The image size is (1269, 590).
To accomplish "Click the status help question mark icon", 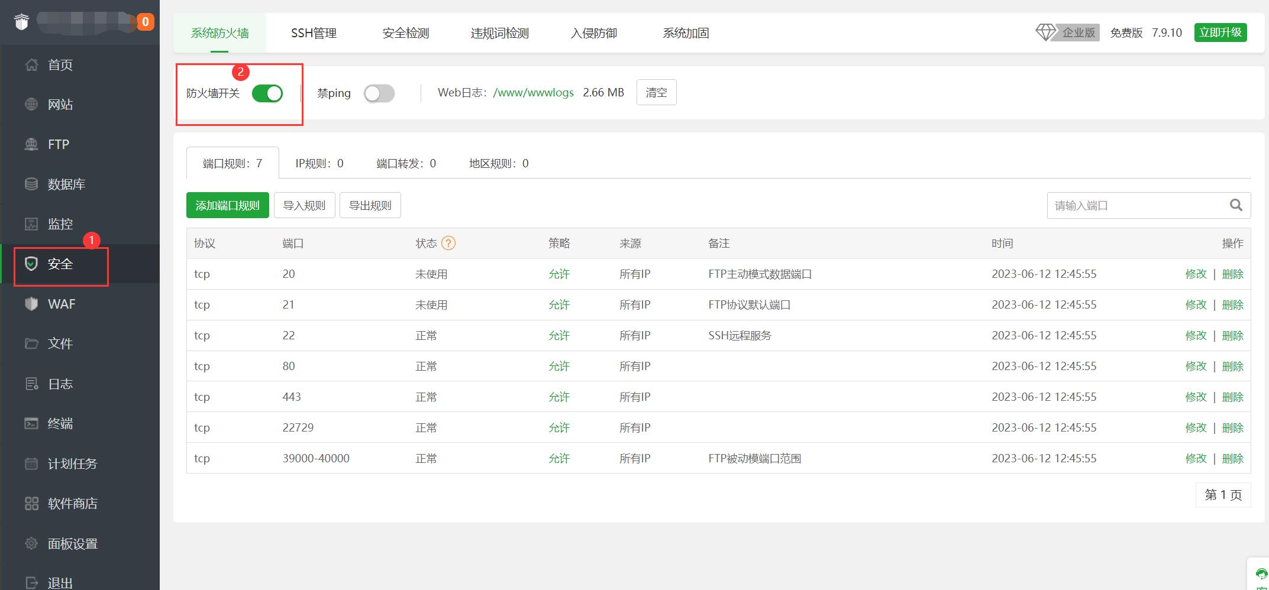I will click(x=448, y=244).
